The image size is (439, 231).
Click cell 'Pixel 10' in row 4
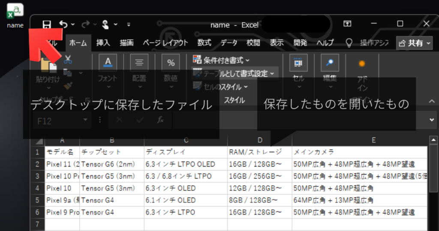[62, 188]
